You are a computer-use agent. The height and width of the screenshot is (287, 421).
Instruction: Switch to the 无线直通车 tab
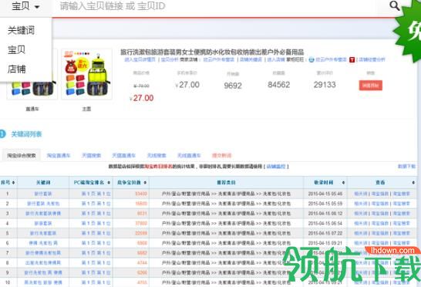[189, 155]
